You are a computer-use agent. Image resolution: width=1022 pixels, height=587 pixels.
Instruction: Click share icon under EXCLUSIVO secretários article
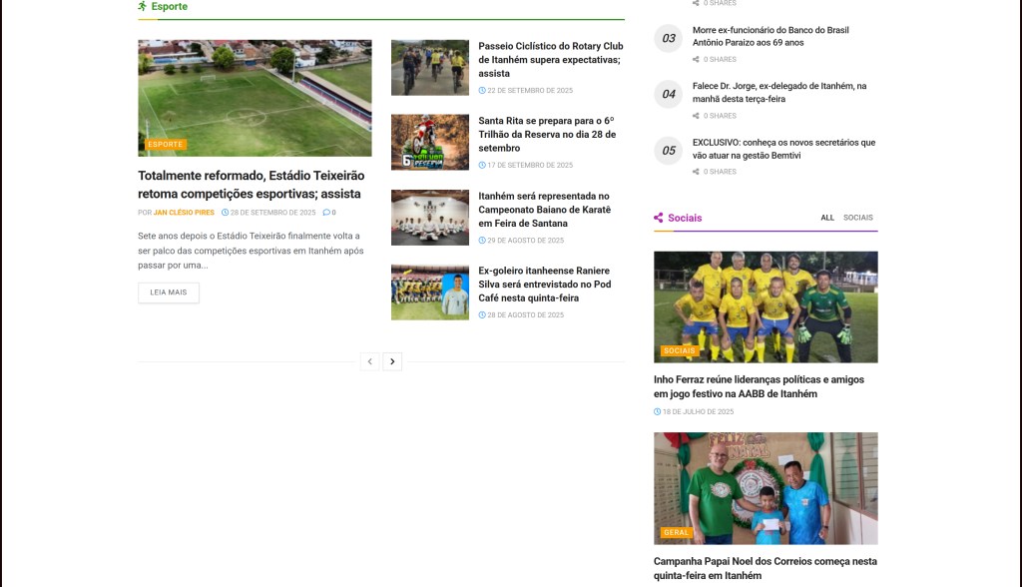(x=696, y=172)
